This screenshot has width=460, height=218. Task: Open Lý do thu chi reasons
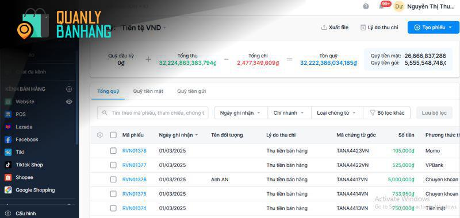[379, 28]
